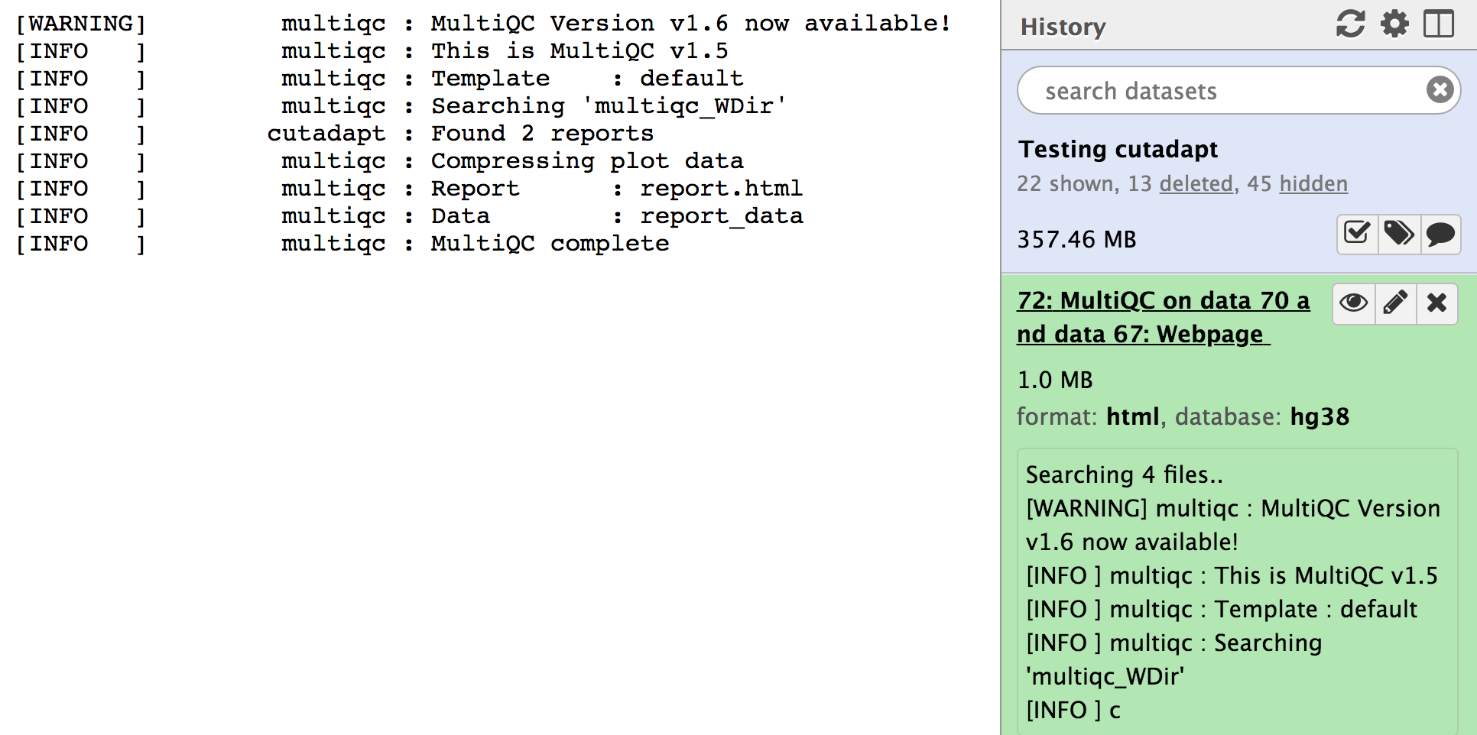Show the 45 hidden datasets
This screenshot has height=735, width=1477.
[1313, 184]
